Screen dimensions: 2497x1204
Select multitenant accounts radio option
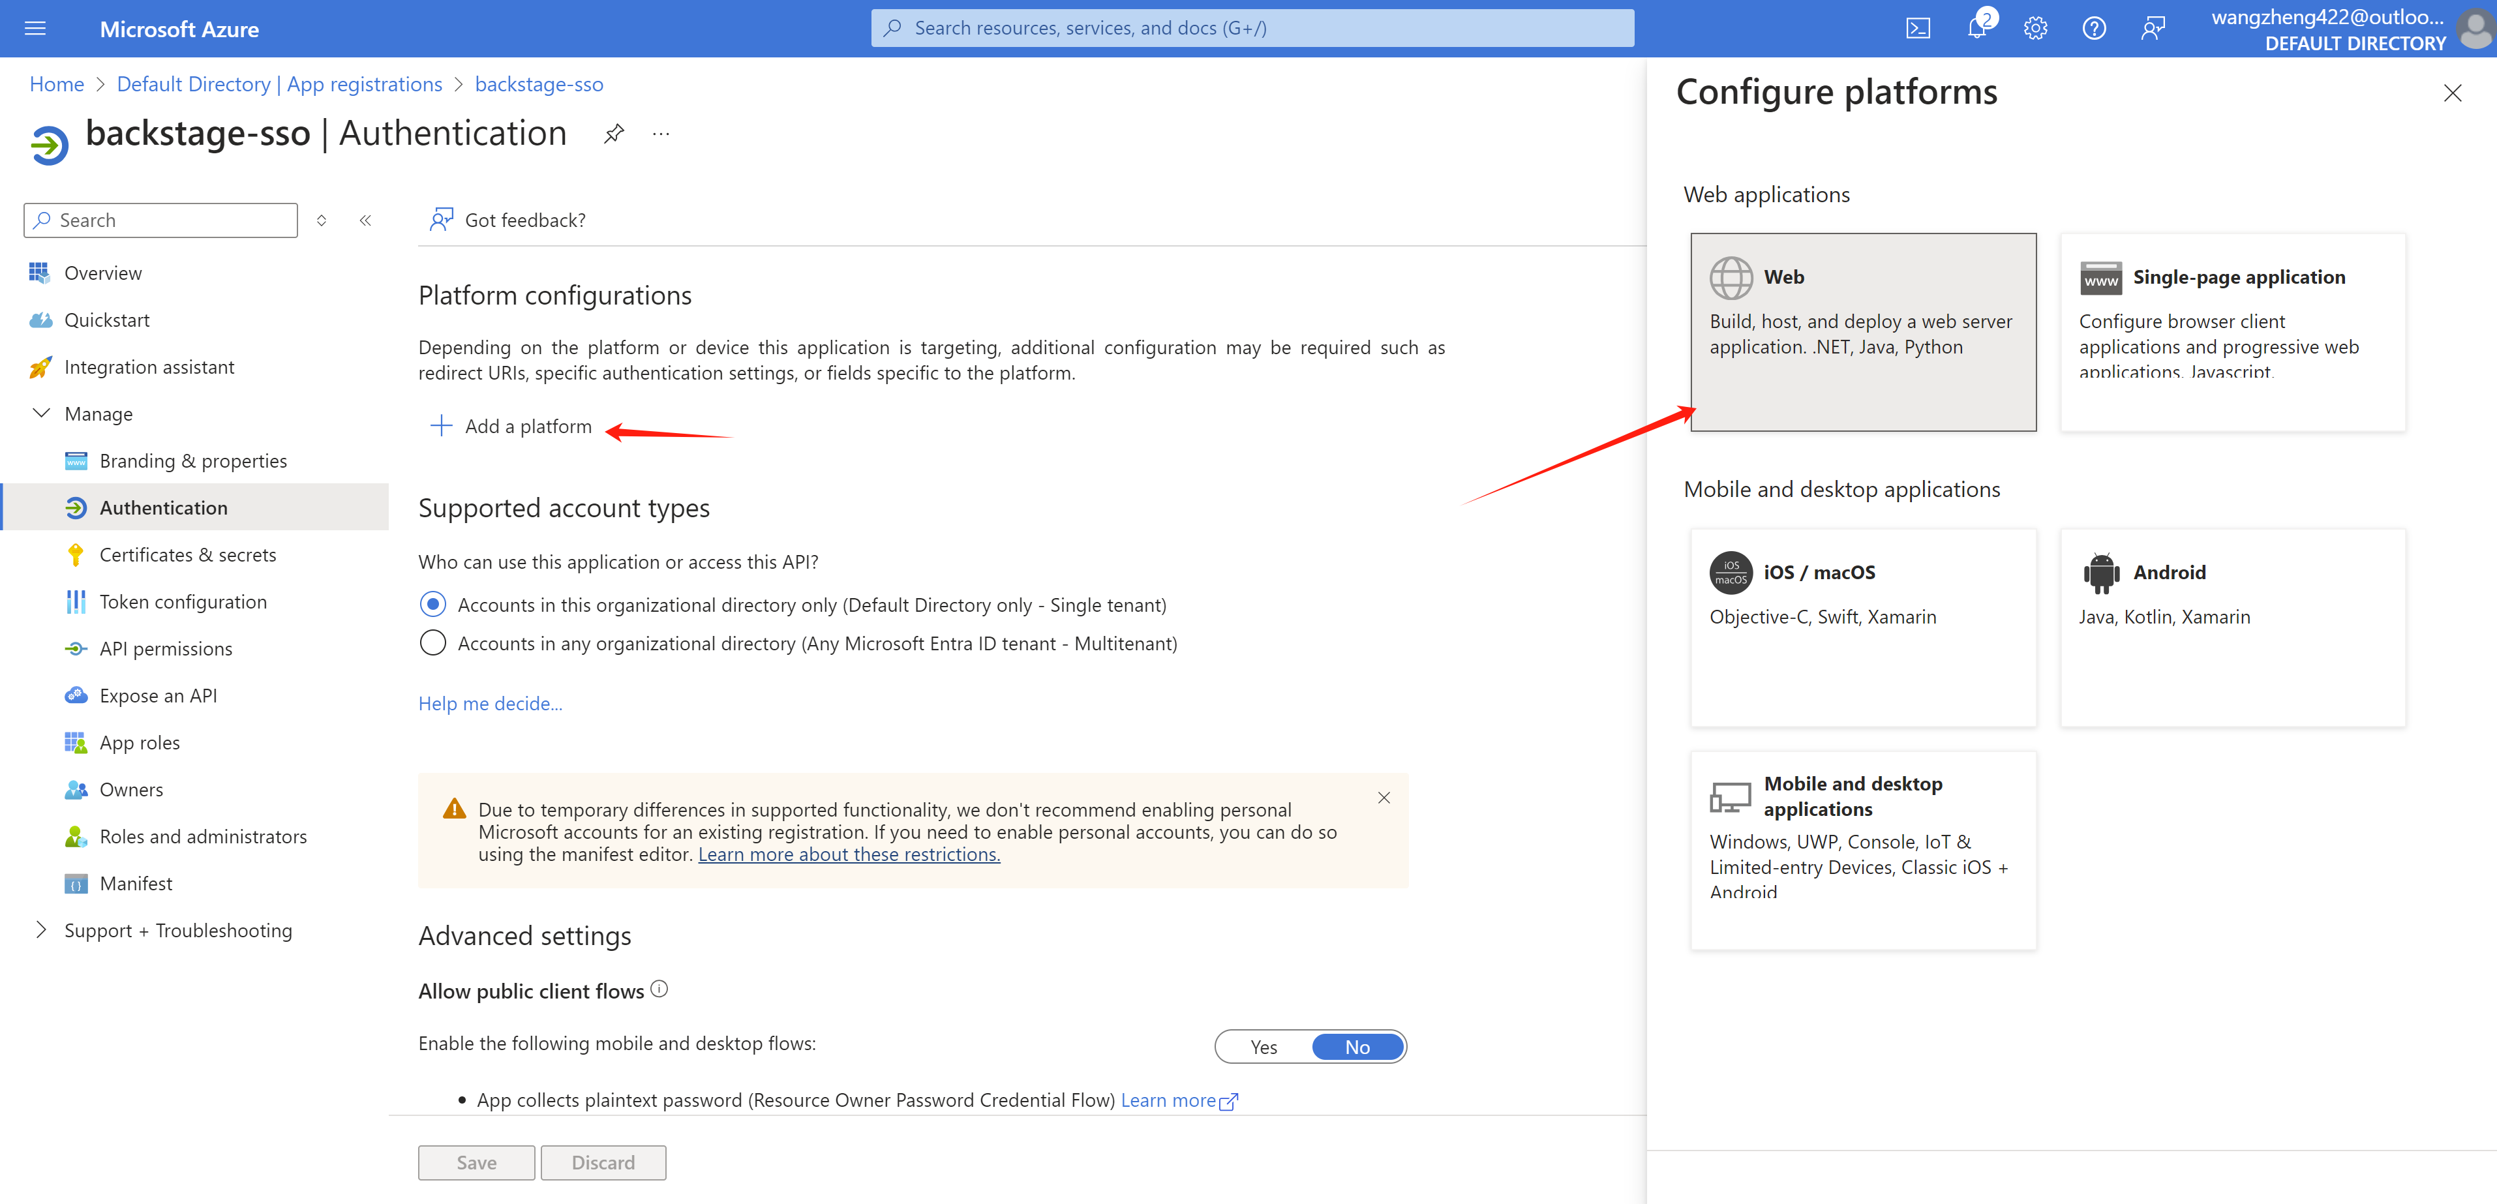point(432,644)
